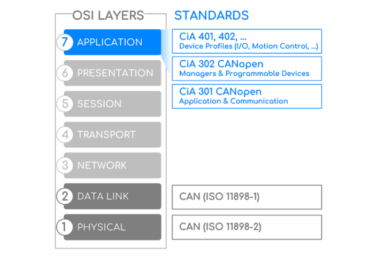The image size is (385, 256).
Task: Click the number 3 circle badge
Action: click(x=65, y=165)
